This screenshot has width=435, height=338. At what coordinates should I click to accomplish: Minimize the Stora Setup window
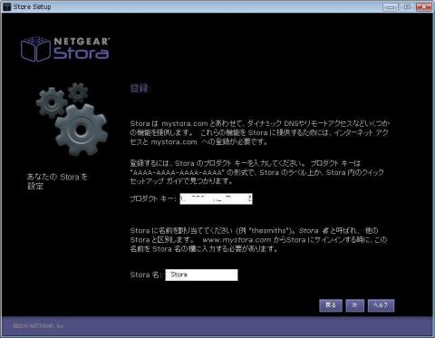click(391, 6)
